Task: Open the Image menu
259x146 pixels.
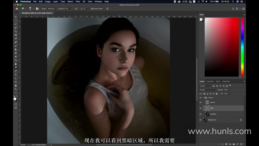Action: click(47, 2)
